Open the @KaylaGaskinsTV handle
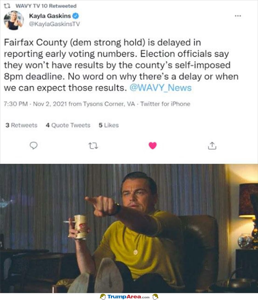The image size is (258, 300). pyautogui.click(x=54, y=24)
